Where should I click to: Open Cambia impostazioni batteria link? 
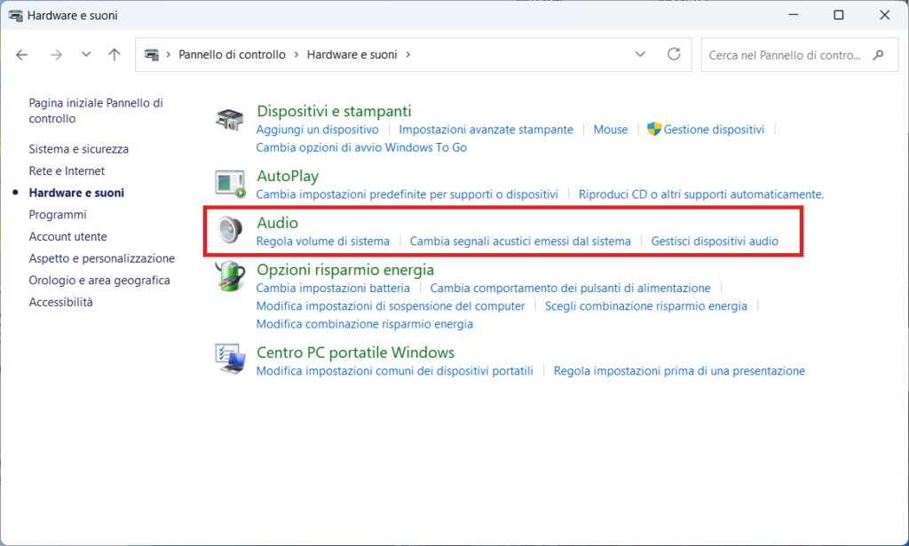click(x=333, y=289)
